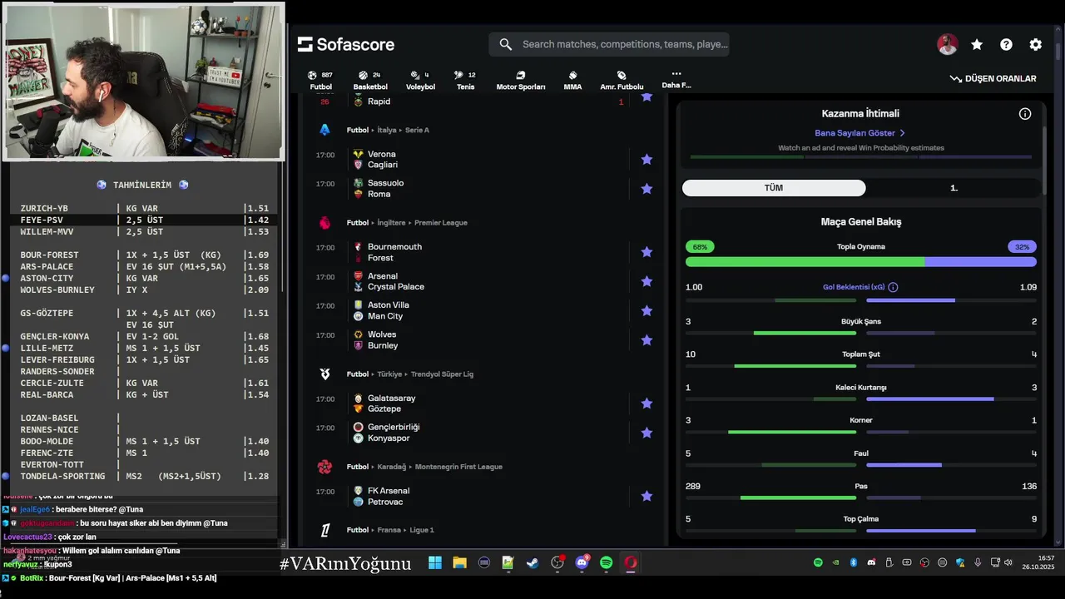This screenshot has height=599, width=1065.
Task: Click the arrow on Bana Sayıları Göster
Action: pyautogui.click(x=902, y=133)
